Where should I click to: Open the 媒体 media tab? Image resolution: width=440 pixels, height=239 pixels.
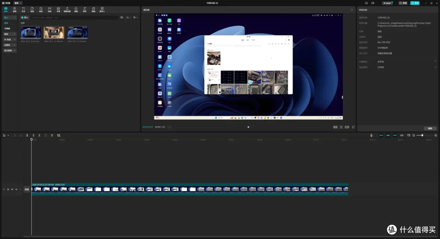point(6,9)
